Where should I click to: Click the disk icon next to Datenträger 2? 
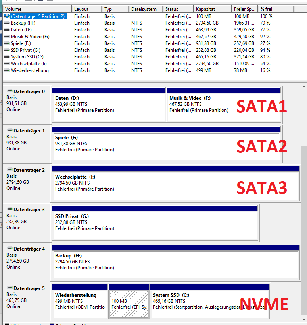coord(10,169)
